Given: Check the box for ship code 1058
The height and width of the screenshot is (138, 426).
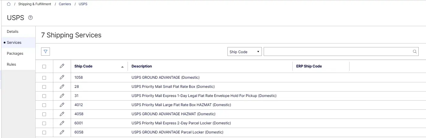Looking at the screenshot, I should tap(44, 78).
